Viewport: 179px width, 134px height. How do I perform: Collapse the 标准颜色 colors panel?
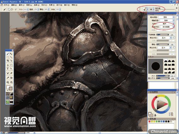click(x=149, y=92)
